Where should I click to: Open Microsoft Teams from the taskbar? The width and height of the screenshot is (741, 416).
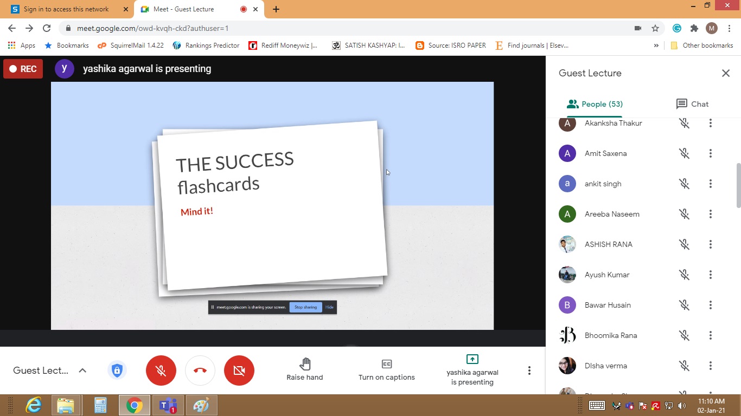pos(168,405)
